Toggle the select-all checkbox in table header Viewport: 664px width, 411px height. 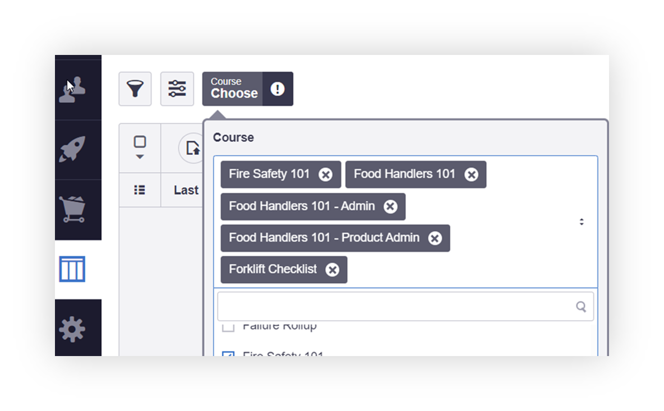tap(140, 142)
